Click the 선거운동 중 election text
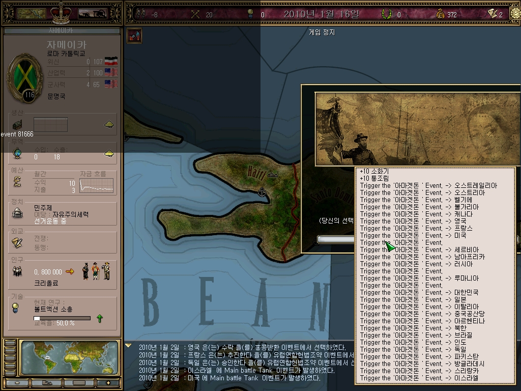The image size is (521, 391). coord(50,221)
